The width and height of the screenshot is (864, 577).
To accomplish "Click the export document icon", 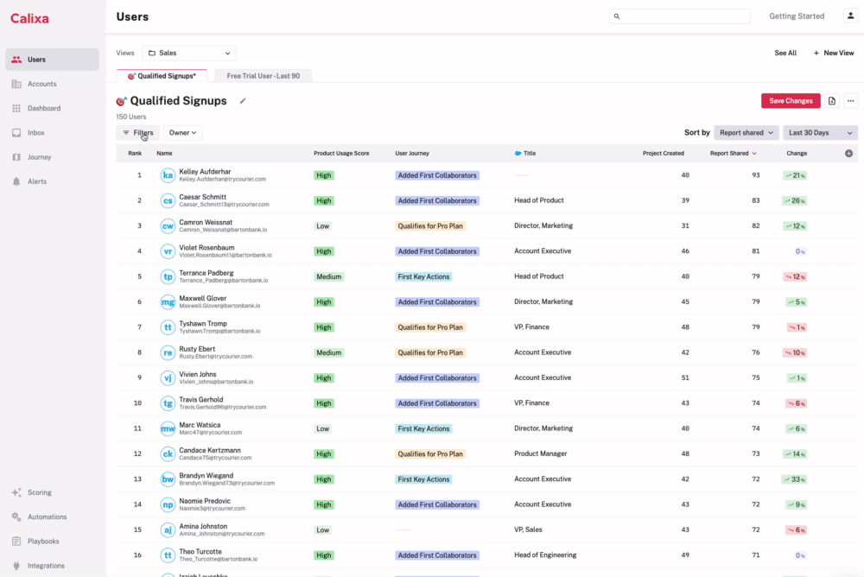I will 831,101.
